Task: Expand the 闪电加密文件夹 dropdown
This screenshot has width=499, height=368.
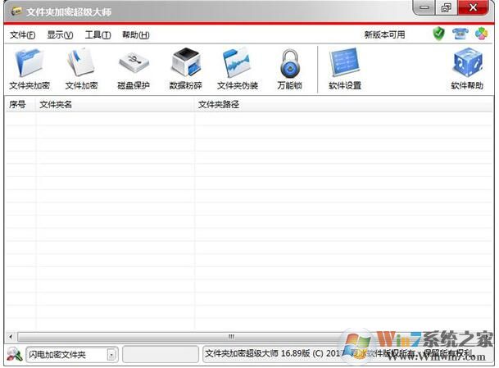Action: point(111,355)
